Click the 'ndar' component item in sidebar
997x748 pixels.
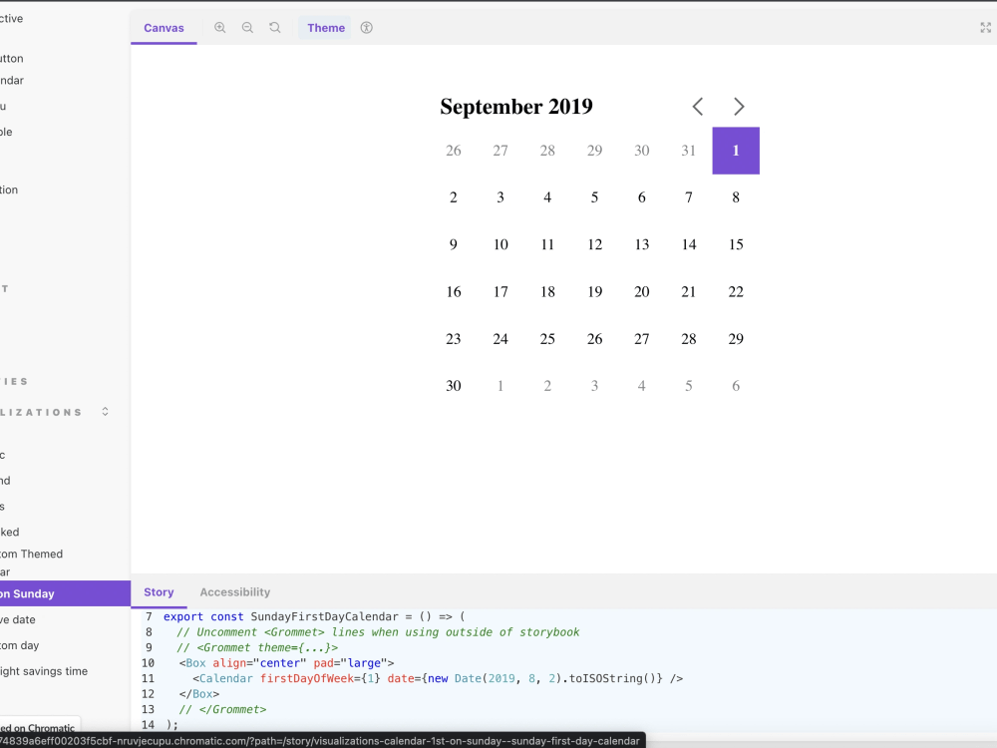12,80
